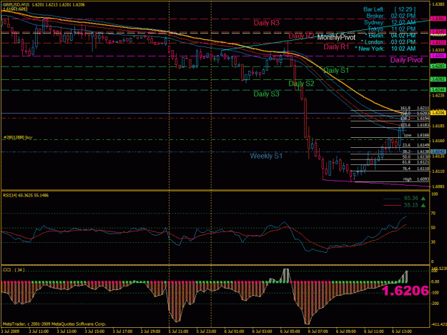This screenshot has width=447, height=335.
Task: Click Fibonacci level 23.6 at 1.6149
Action: (416, 145)
